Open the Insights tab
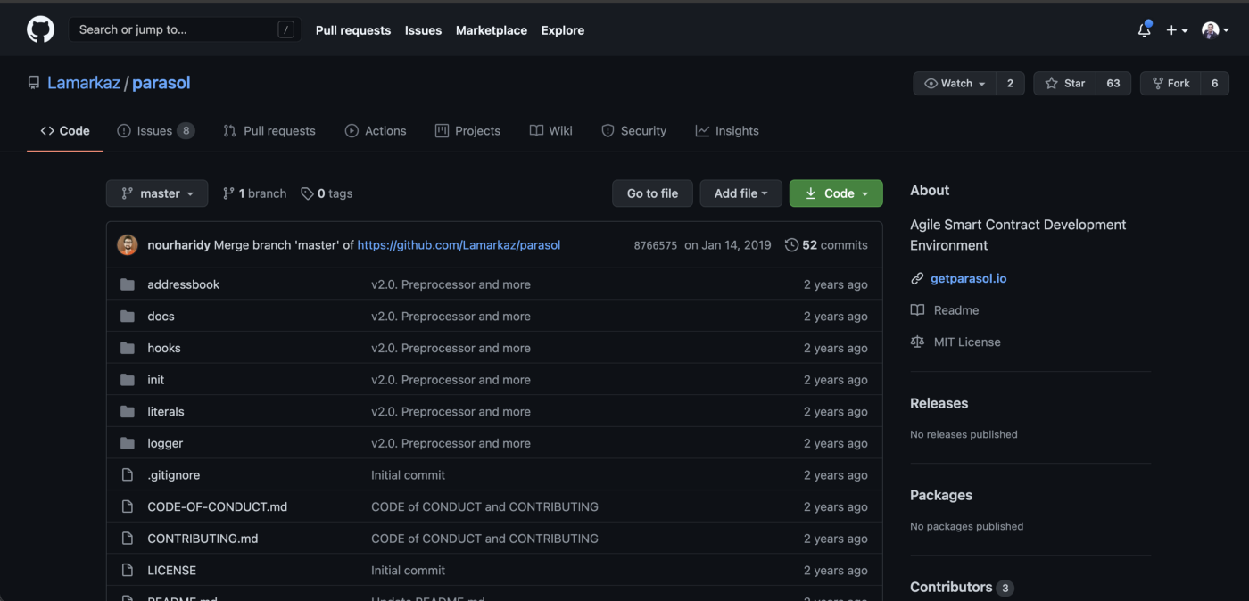Screen dimensions: 1249x601 click(727, 131)
